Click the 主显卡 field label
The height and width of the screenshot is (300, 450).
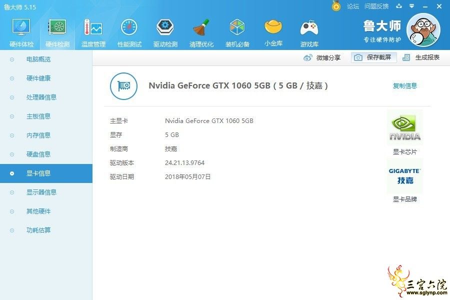[x=119, y=121]
